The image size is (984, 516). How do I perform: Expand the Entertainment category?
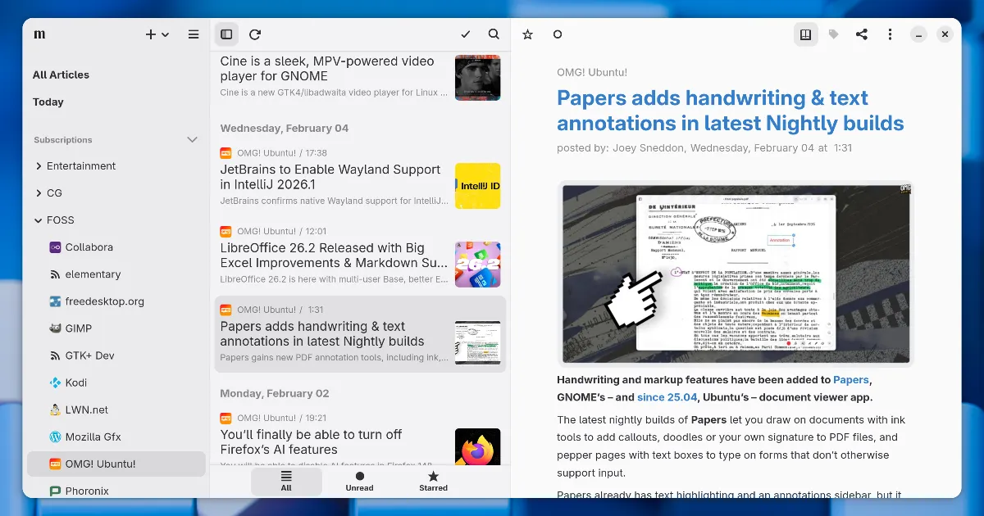39,166
